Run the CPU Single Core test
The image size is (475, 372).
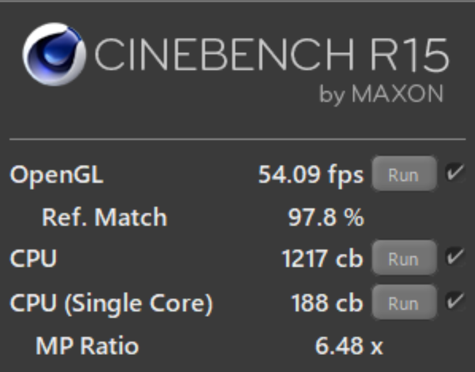point(404,302)
